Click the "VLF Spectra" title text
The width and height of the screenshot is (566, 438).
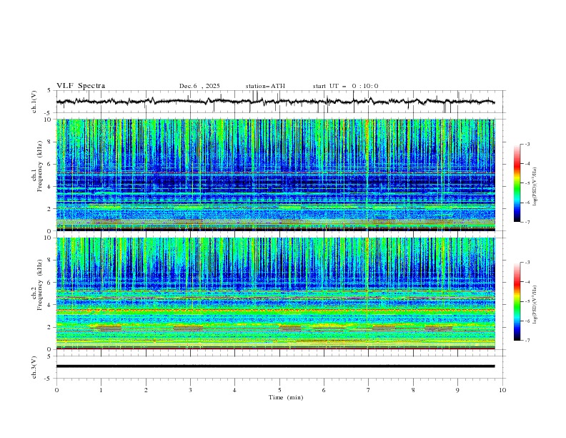(x=81, y=86)
